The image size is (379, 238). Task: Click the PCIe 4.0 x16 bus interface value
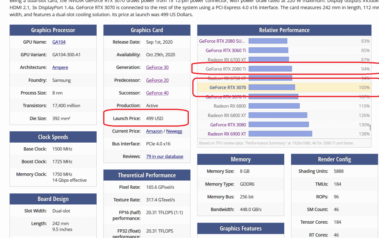click(158, 144)
